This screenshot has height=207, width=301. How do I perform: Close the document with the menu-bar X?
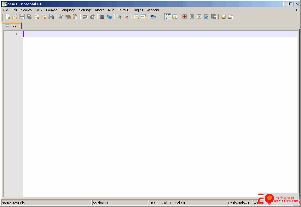point(297,10)
